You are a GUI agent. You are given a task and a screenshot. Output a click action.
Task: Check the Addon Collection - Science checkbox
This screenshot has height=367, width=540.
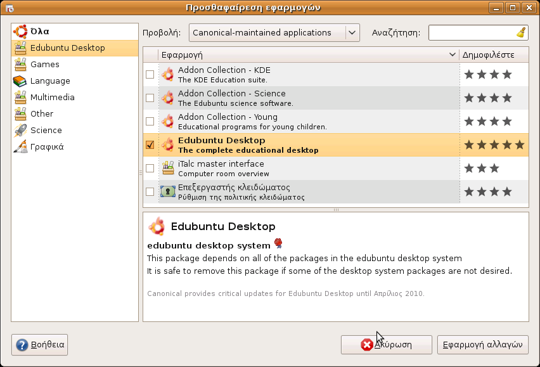150,98
